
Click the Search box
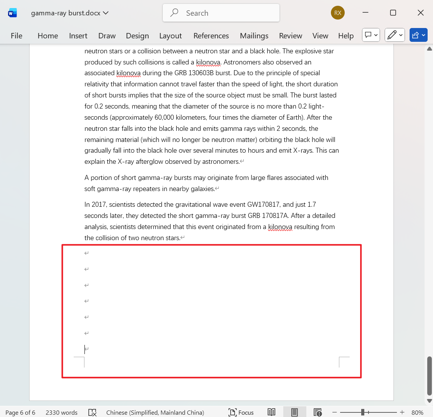[221, 13]
